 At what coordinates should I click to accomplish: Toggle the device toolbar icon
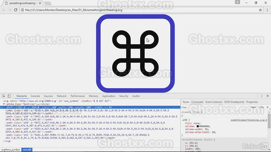9,96
